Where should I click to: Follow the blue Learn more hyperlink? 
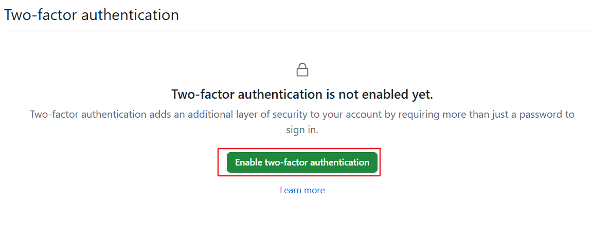click(x=302, y=190)
